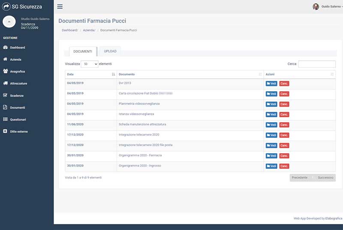
Task: View Integrazione telecamere 2020 document
Action: coord(271,135)
